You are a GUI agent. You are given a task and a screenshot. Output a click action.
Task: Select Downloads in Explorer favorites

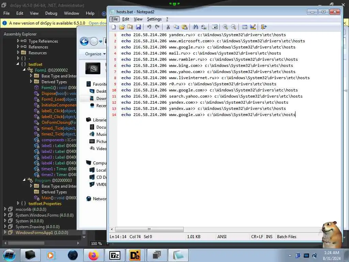coord(98,99)
